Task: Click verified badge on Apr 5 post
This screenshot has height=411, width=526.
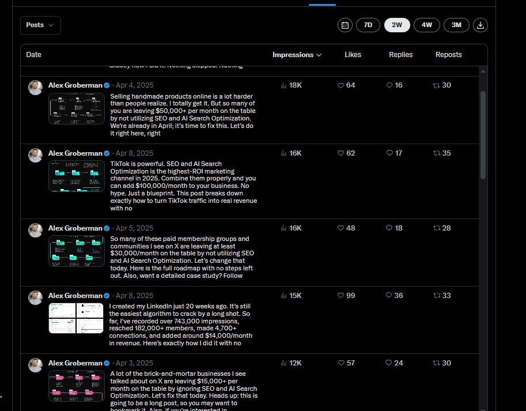Action: point(107,228)
